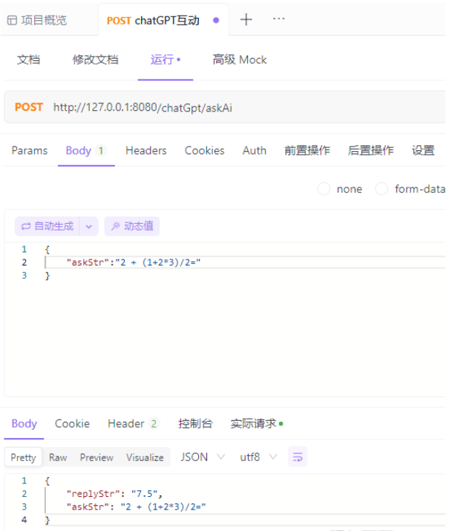This screenshot has height=531, width=449.
Task: Select the Preview view mode
Action: point(96,457)
